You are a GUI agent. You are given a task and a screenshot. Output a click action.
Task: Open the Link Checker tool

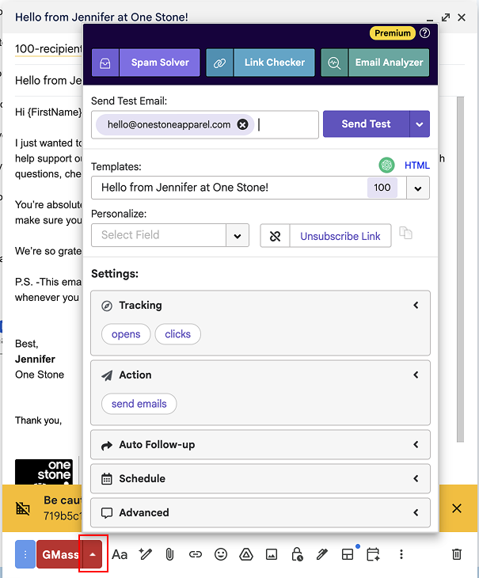point(275,63)
